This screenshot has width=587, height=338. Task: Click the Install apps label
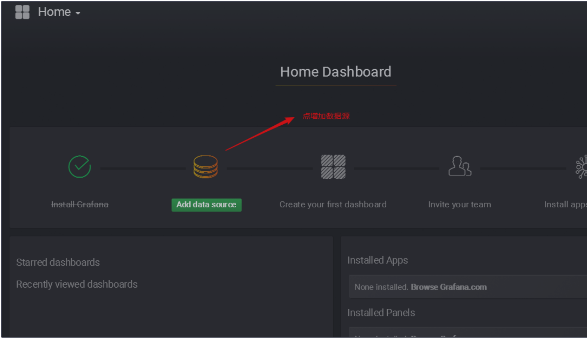[565, 205]
